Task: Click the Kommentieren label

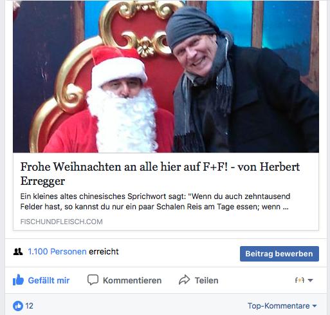Action: 132,280
